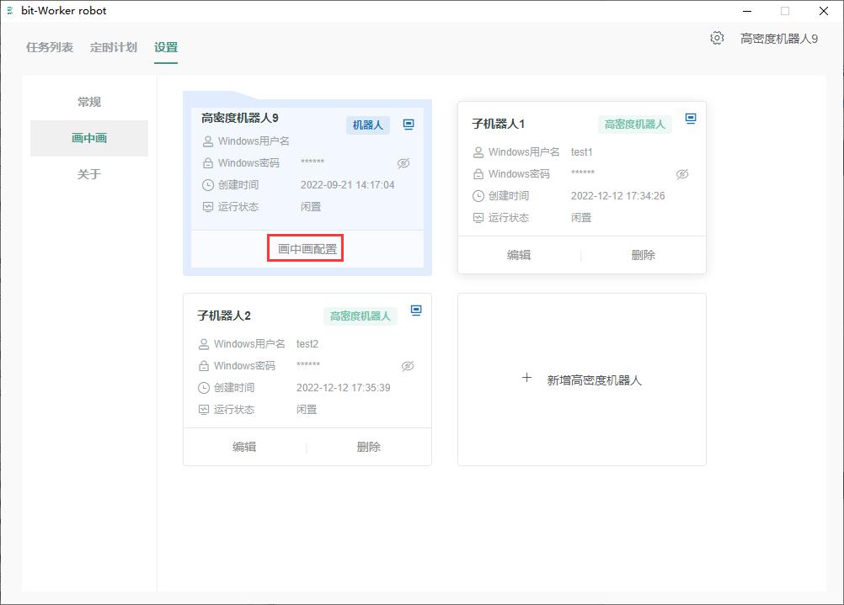Screen dimensions: 844x605
Task: Click monitor icon on 高密度机器人9 card
Action: click(x=409, y=125)
